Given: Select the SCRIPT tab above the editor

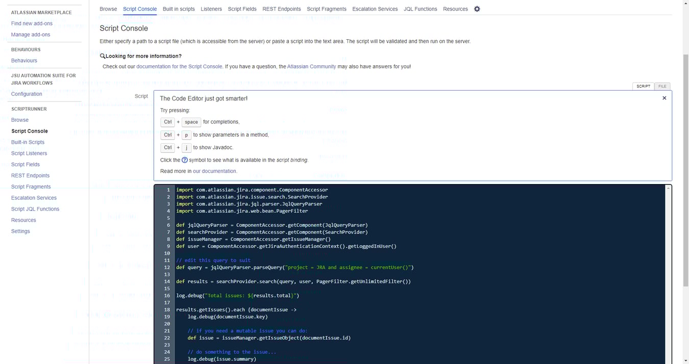Looking at the screenshot, I should pos(643,86).
